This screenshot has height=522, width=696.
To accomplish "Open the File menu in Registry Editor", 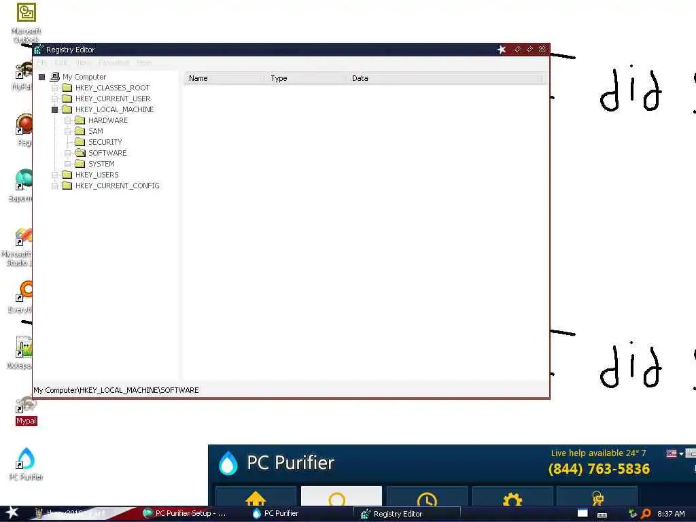I will [41, 63].
